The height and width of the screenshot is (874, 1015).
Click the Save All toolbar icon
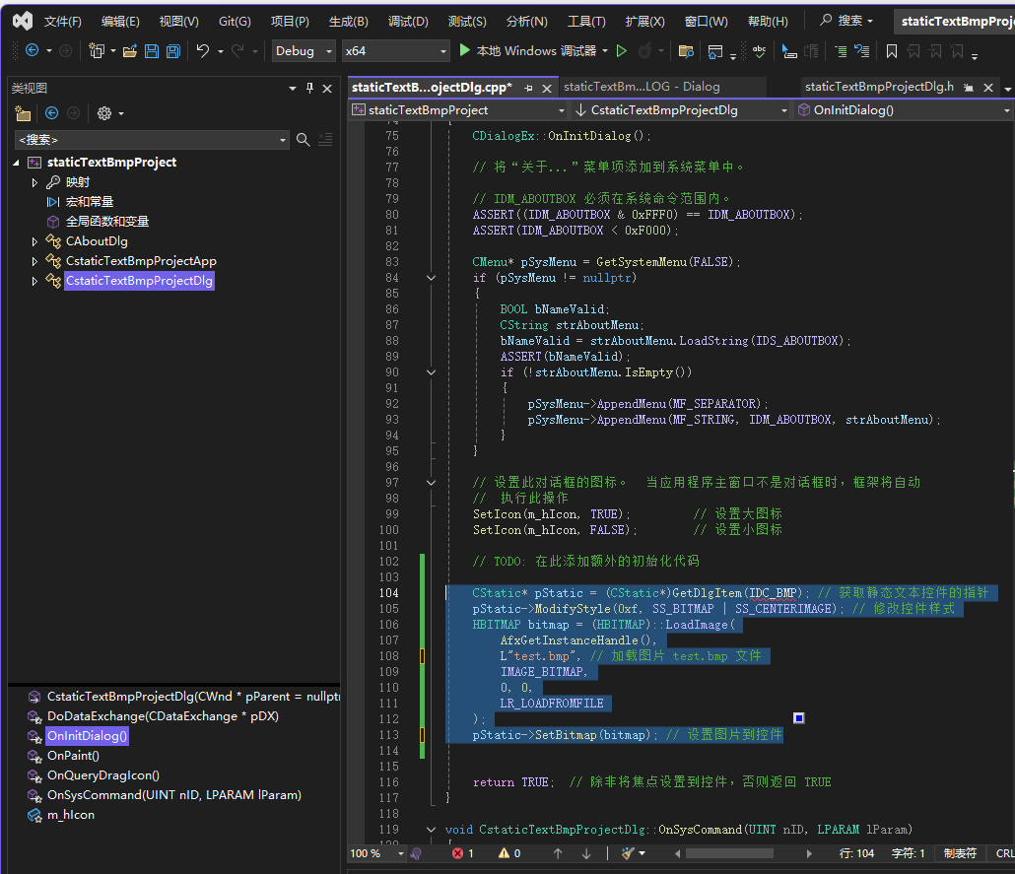tap(173, 51)
